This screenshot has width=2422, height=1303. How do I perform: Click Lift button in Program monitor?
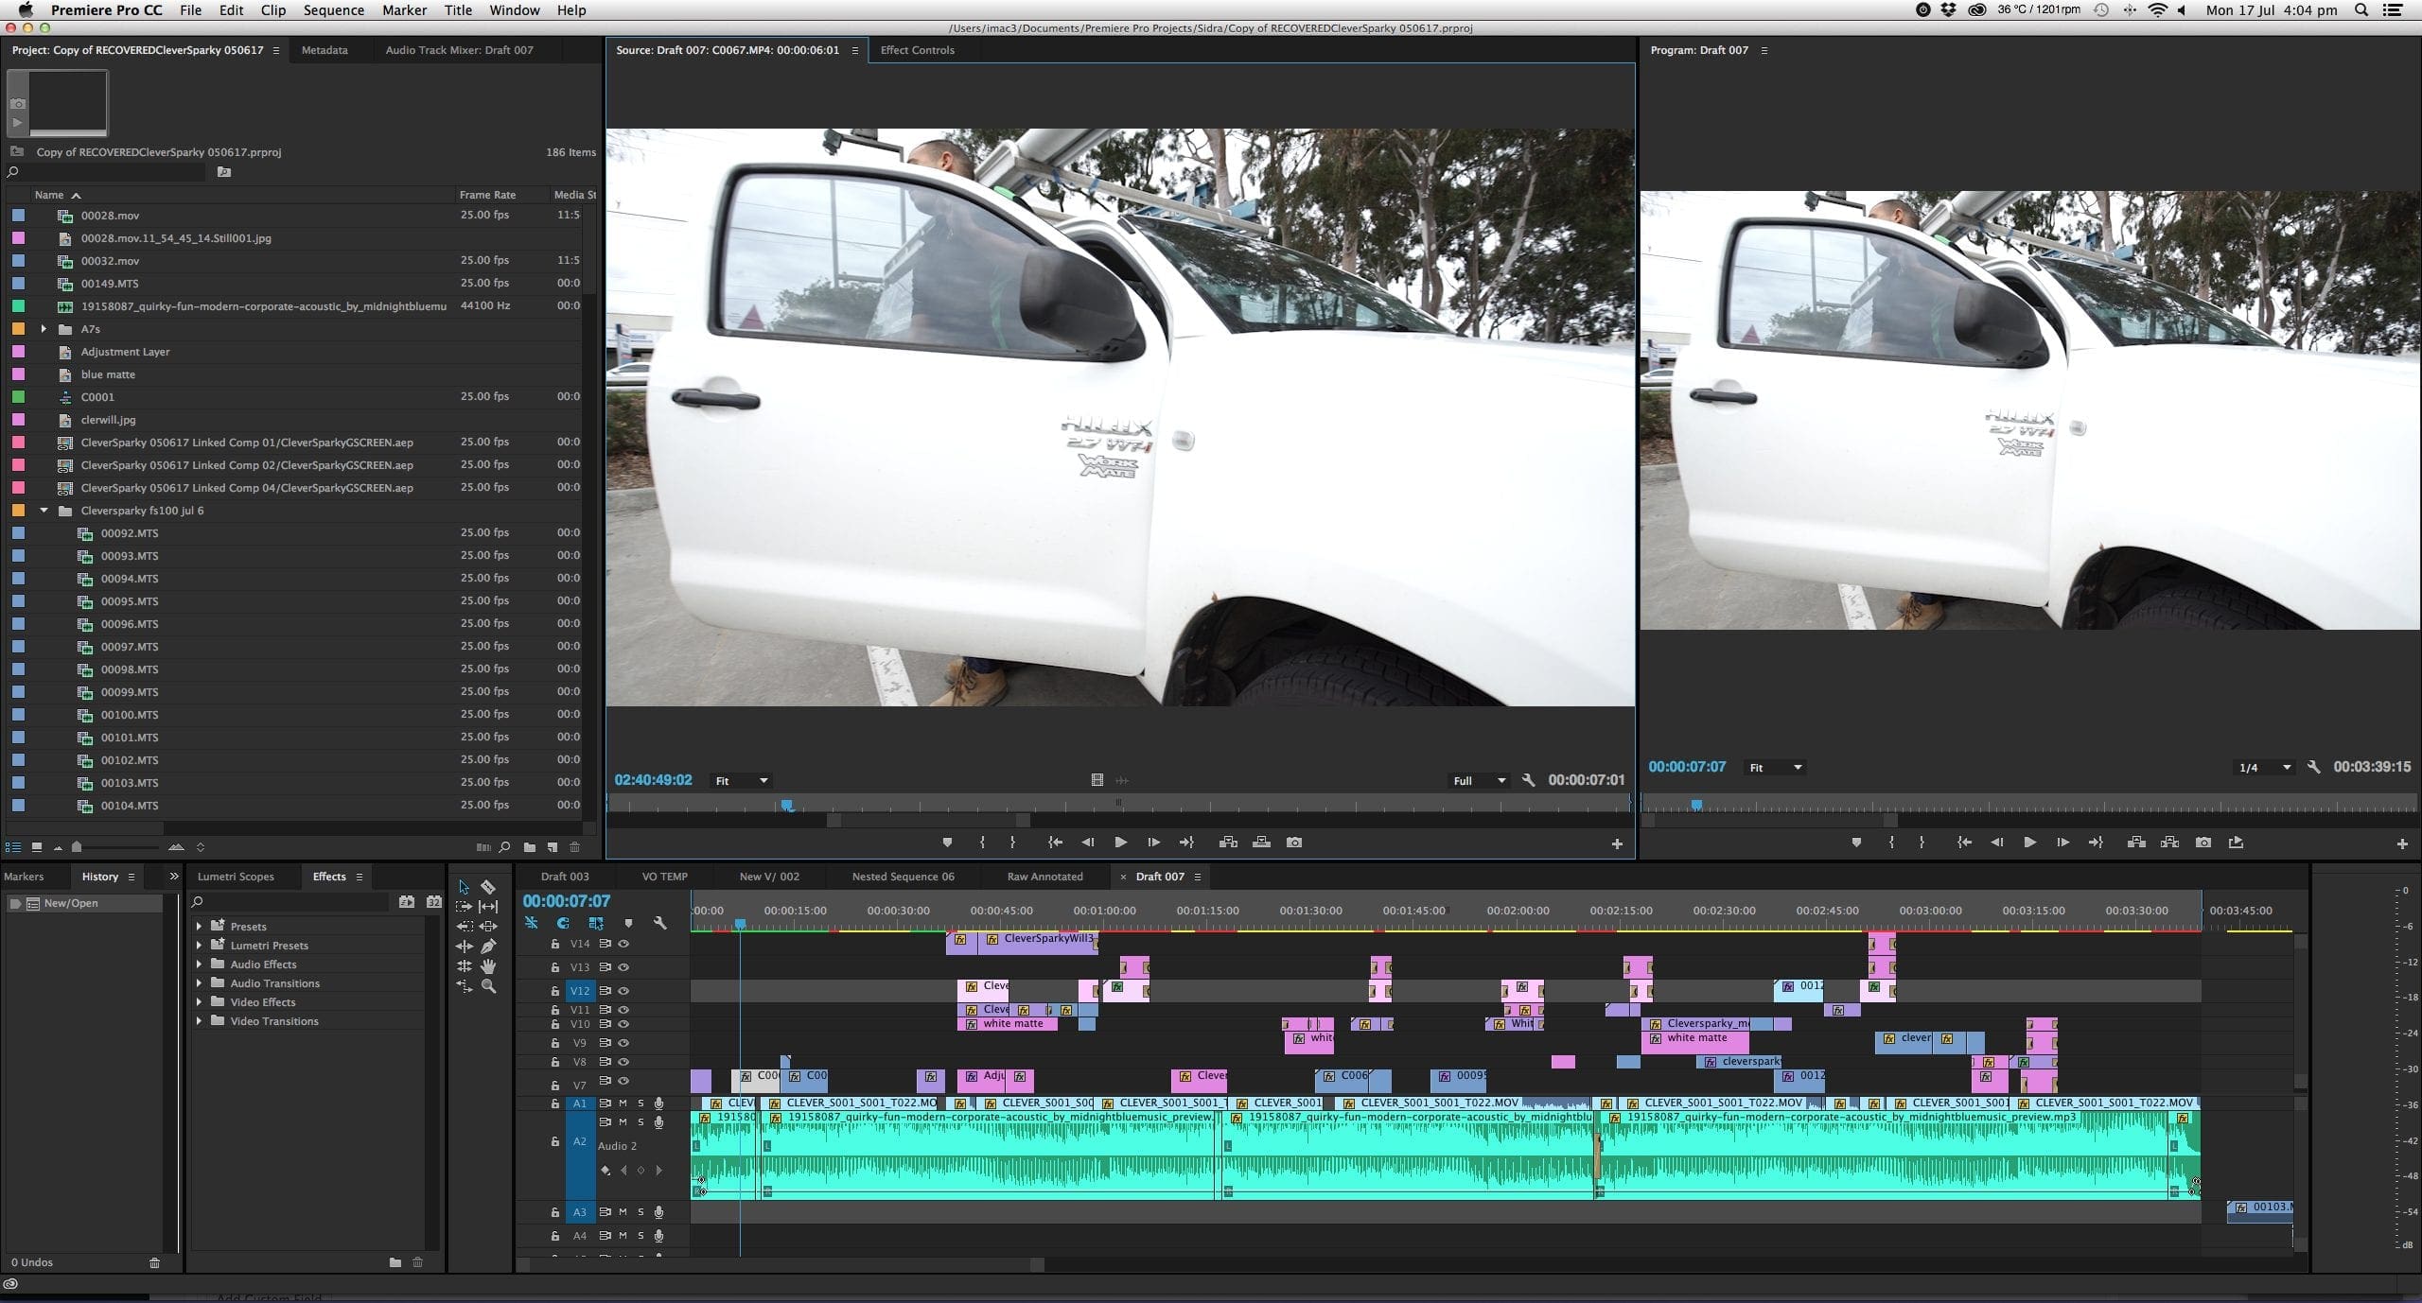point(2136,842)
